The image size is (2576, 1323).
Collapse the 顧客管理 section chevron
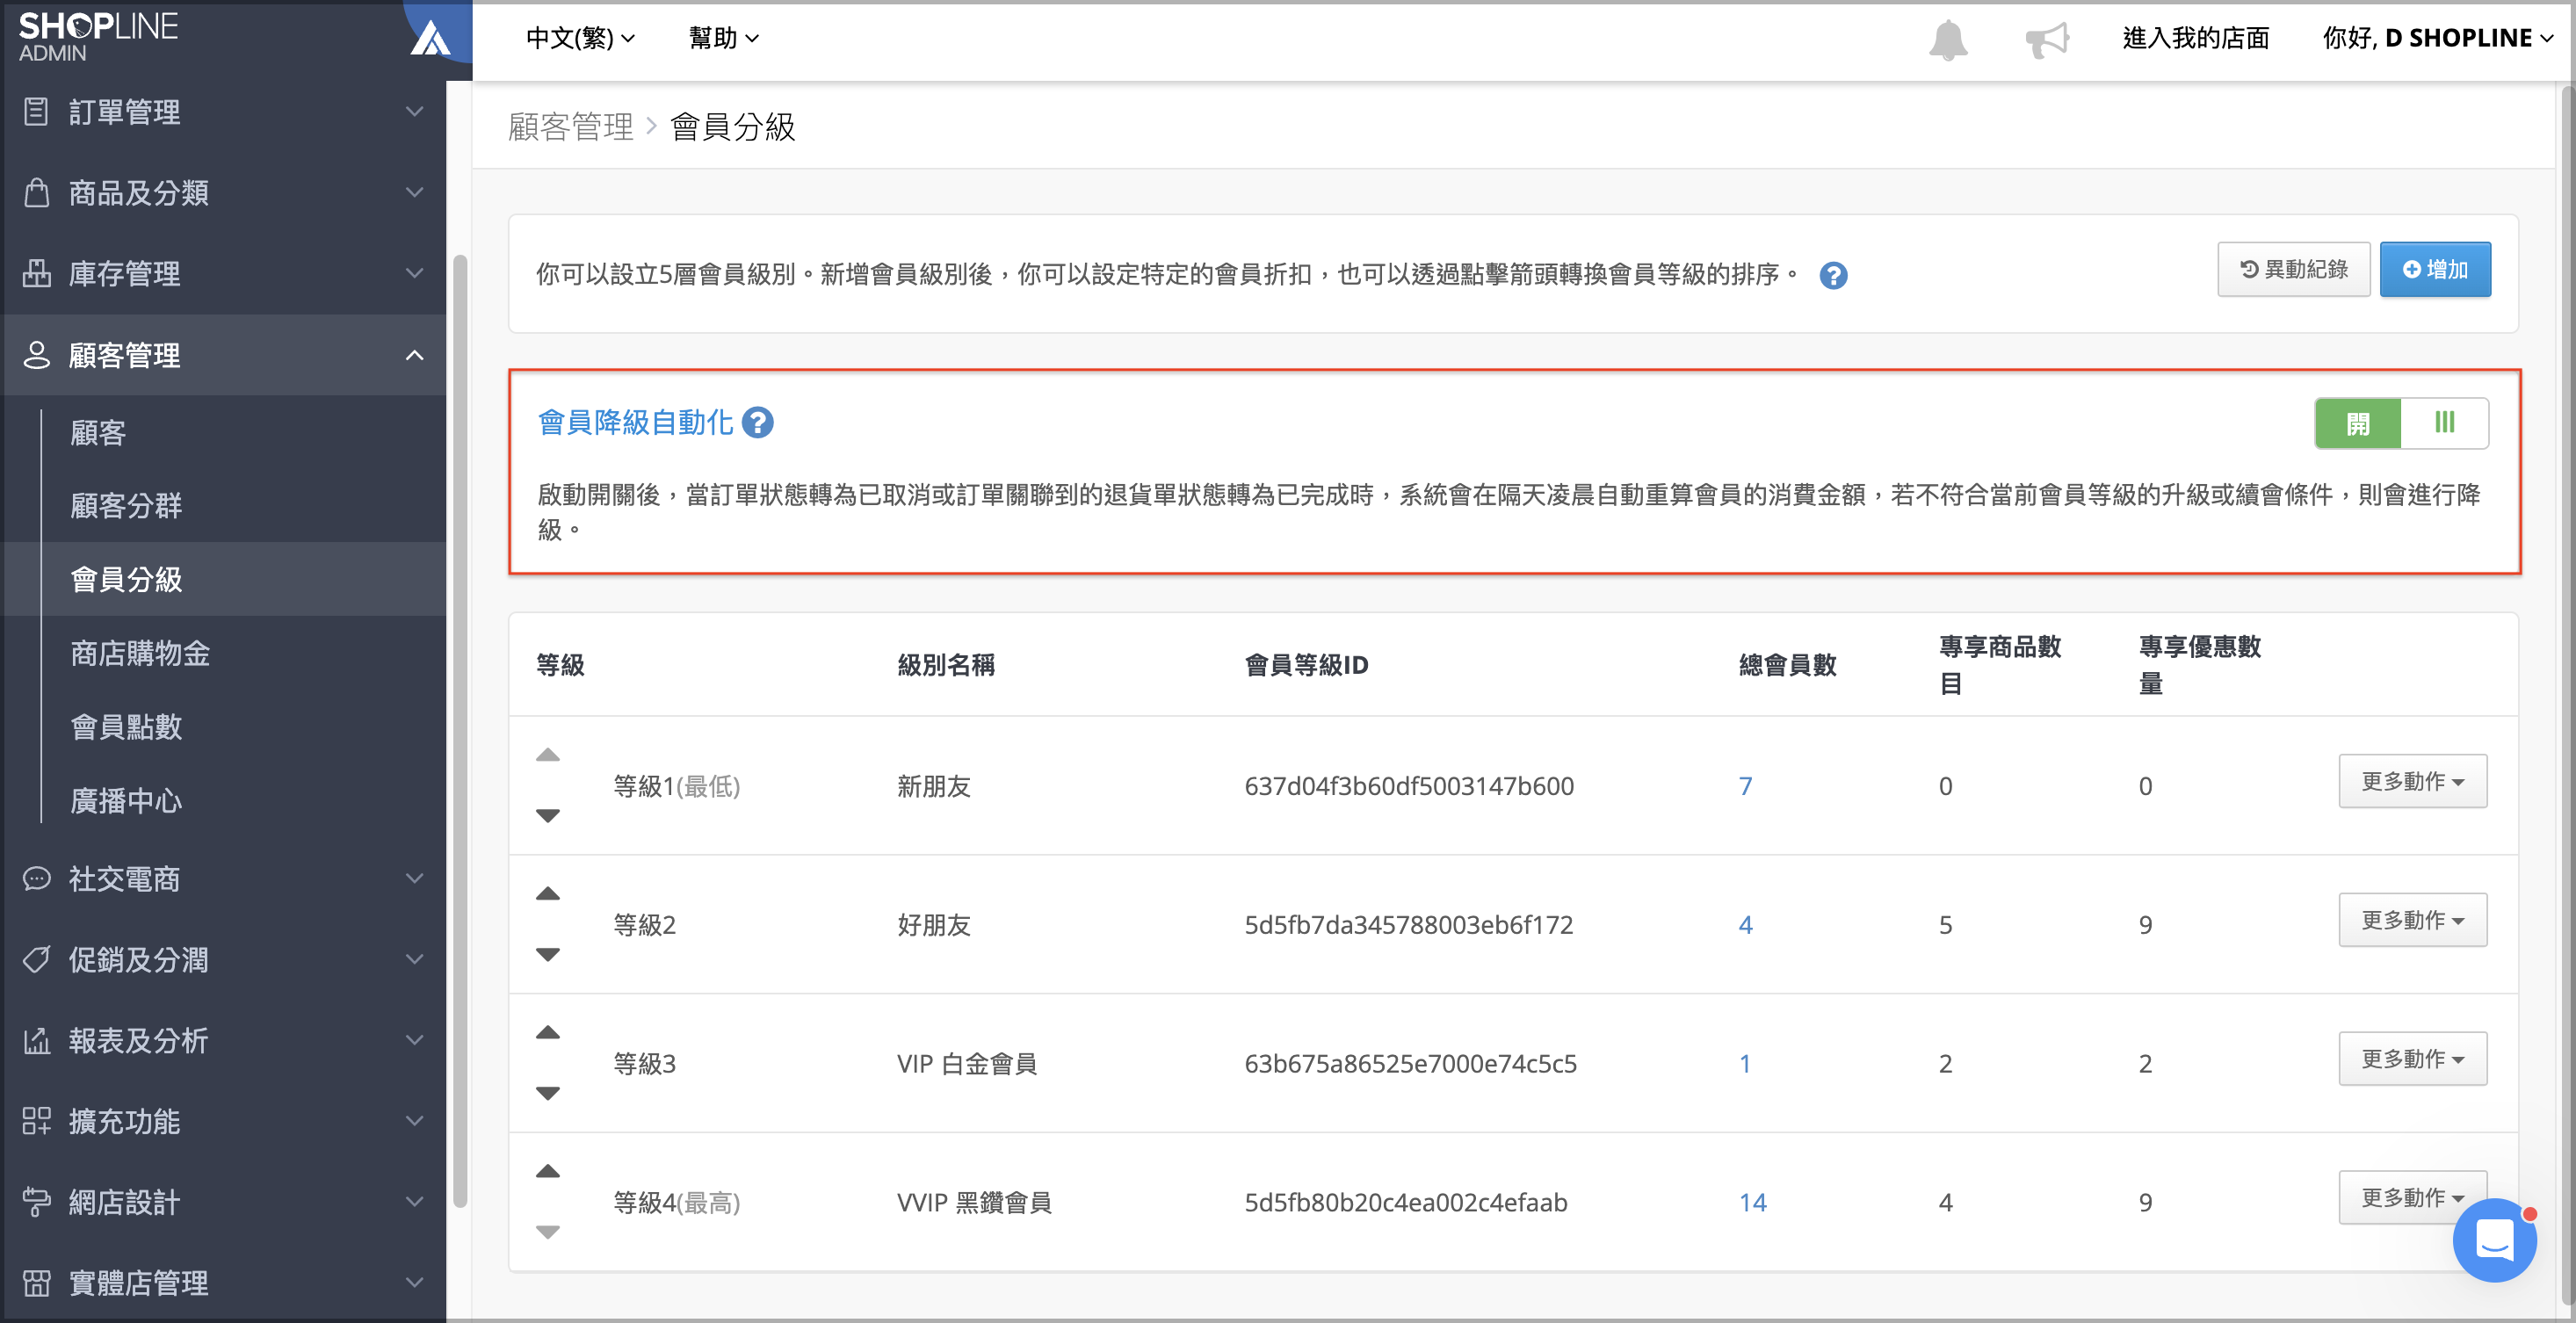(414, 355)
